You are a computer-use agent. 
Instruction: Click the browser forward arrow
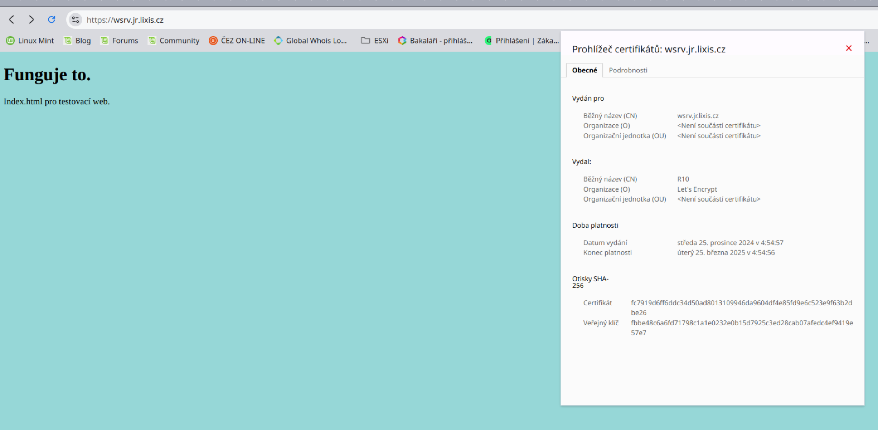tap(31, 20)
